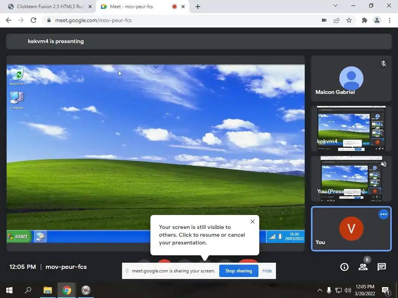Image resolution: width=398 pixels, height=298 pixels.
Task: Open Chrome's three-dot menu
Action: click(389, 20)
